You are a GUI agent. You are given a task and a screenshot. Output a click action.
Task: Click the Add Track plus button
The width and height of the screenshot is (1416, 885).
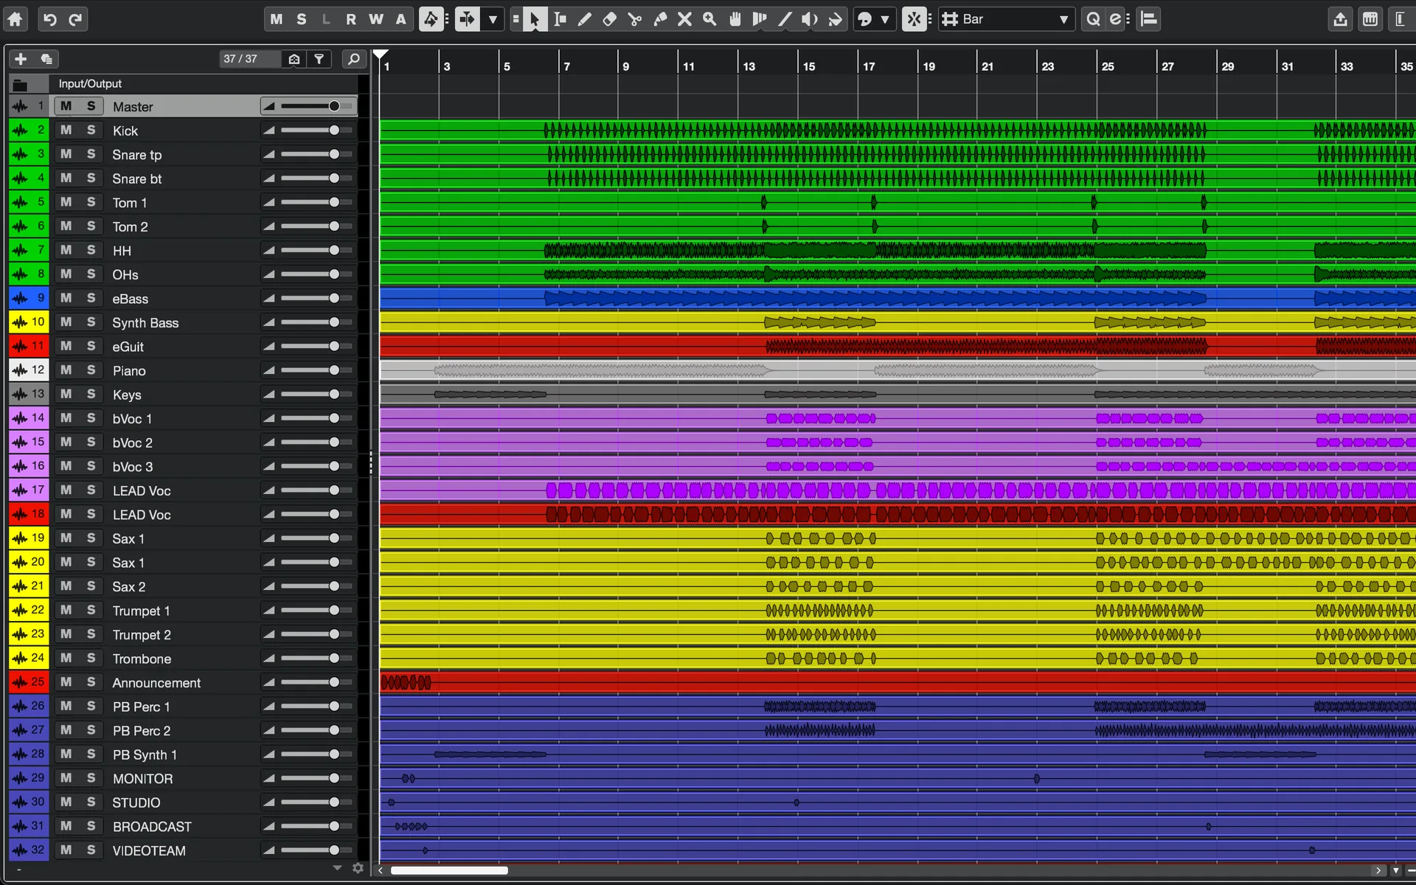(x=21, y=59)
